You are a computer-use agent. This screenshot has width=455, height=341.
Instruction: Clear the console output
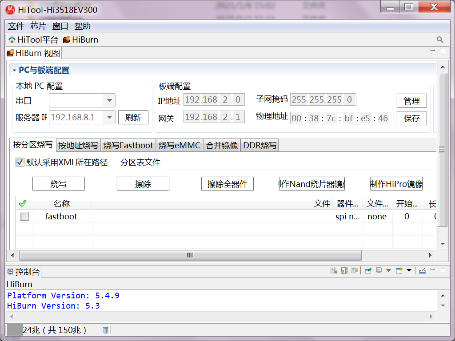point(334,270)
